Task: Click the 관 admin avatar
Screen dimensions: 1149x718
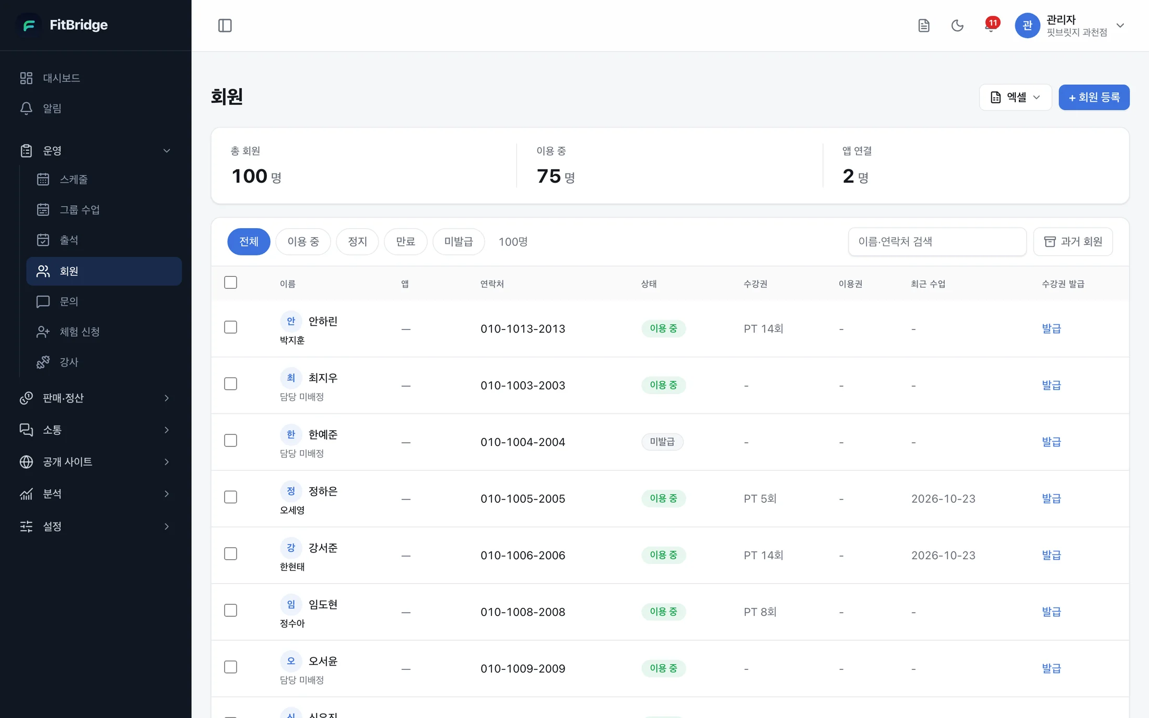Action: (1027, 26)
